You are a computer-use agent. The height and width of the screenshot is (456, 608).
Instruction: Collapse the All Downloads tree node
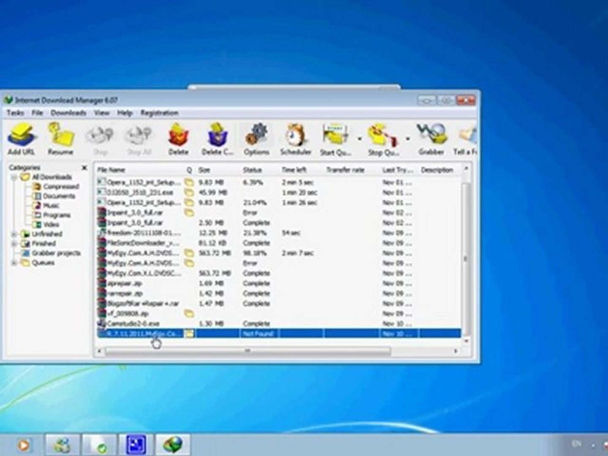14,177
